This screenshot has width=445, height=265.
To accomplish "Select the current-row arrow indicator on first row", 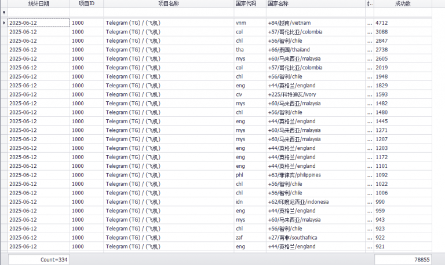I will pyautogui.click(x=4, y=23).
